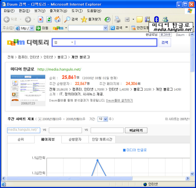Open the Back button history dropdown
Image resolution: width=196 pixels, height=188 pixels.
(x=21, y=19)
